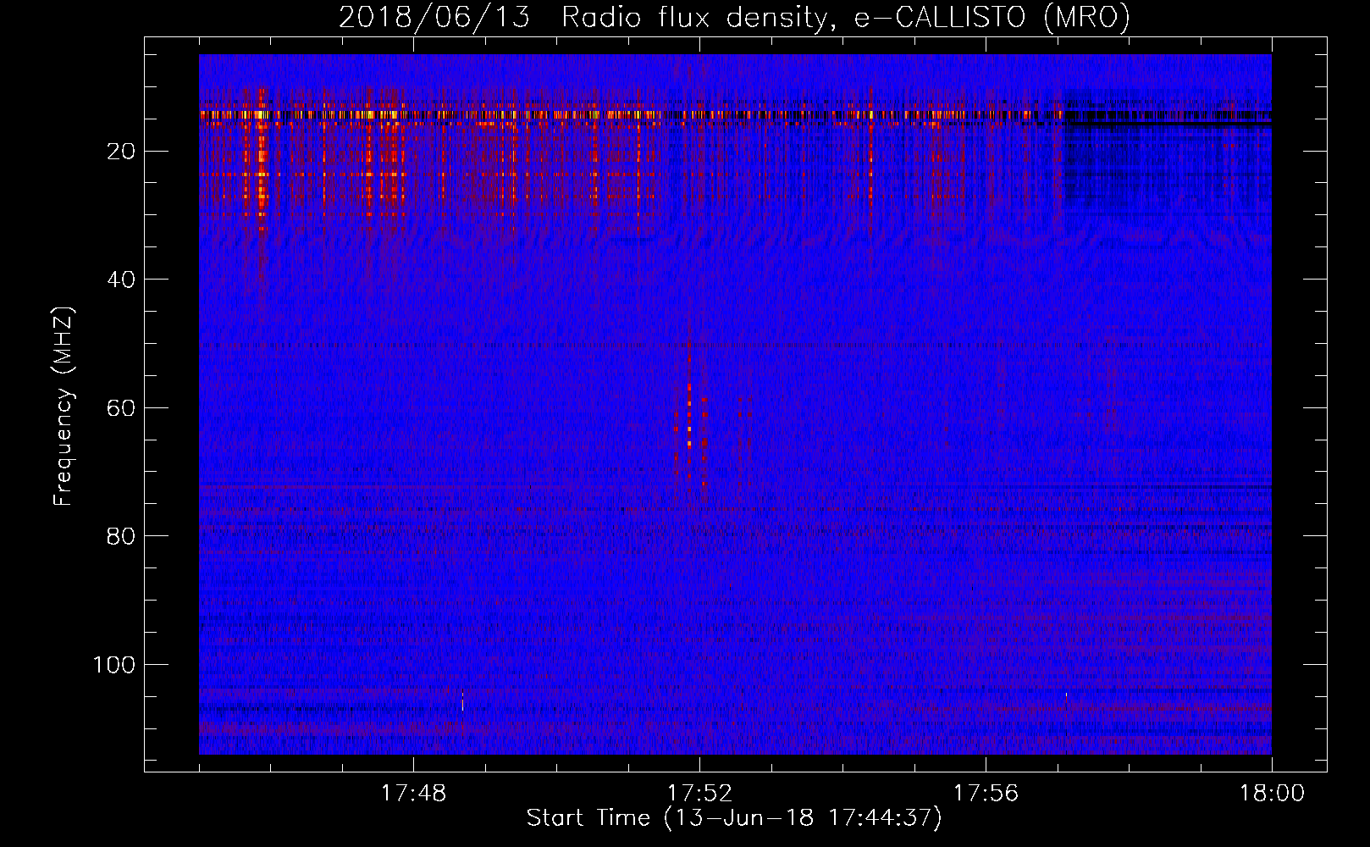Click the 60 MHz frequency tick label
Screen dimensions: 1370x847
121,408
